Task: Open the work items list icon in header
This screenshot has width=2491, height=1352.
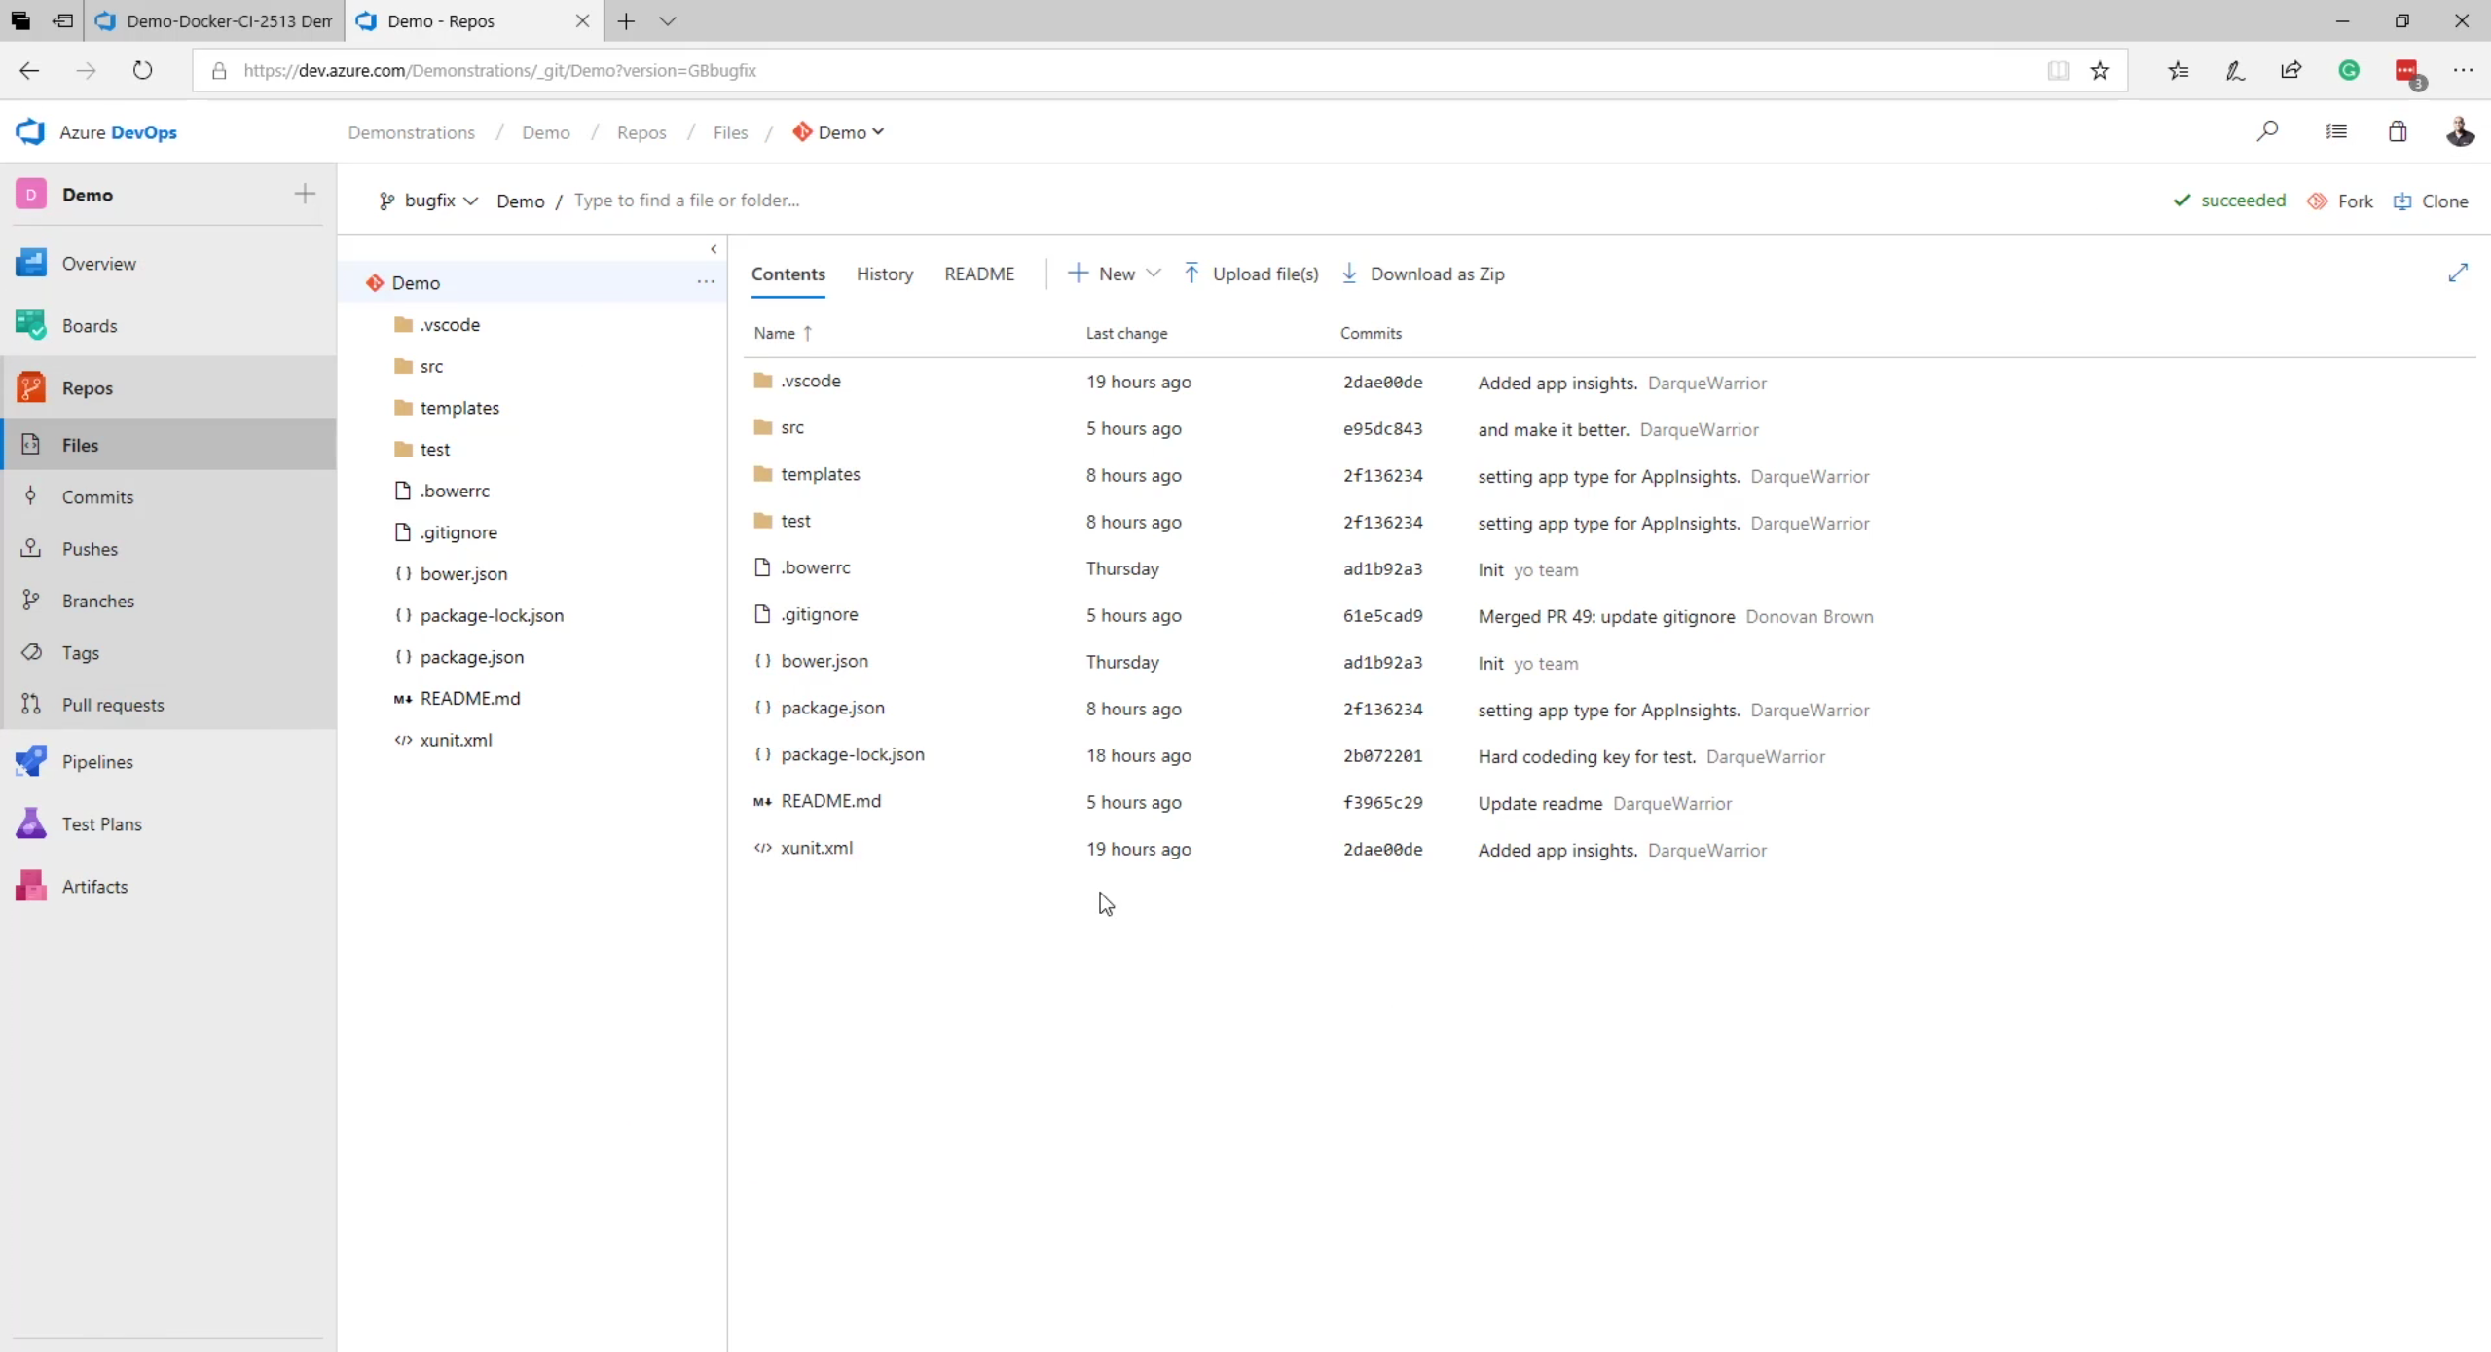Action: point(2336,131)
